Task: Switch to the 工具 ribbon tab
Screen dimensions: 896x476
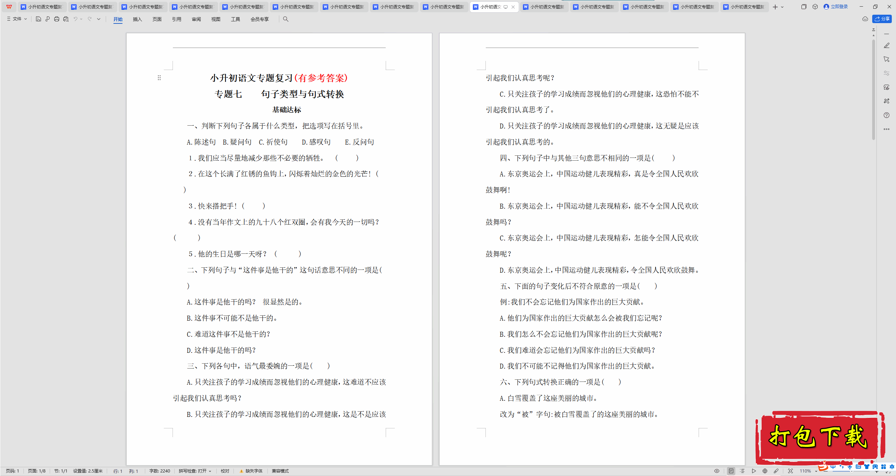Action: (236, 19)
